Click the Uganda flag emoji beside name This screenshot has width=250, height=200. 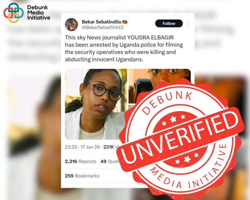coord(125,22)
